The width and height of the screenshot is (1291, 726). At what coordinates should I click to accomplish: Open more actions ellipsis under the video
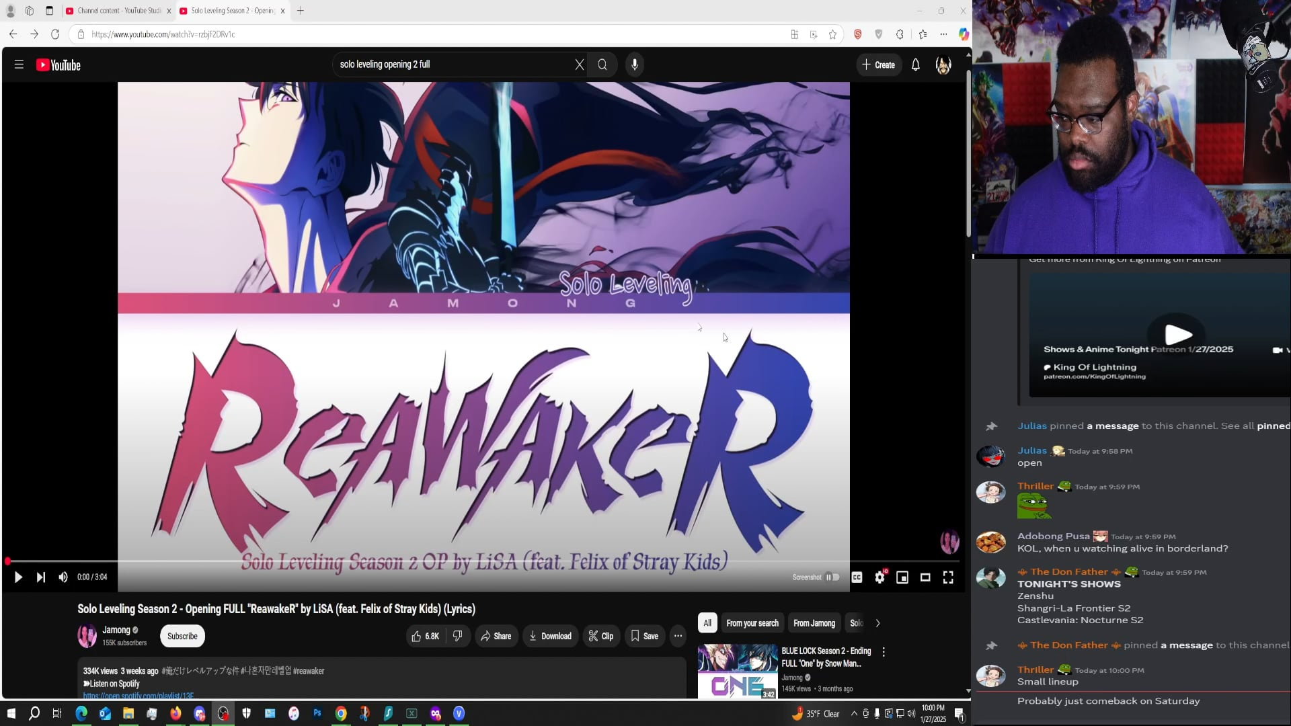click(x=678, y=636)
